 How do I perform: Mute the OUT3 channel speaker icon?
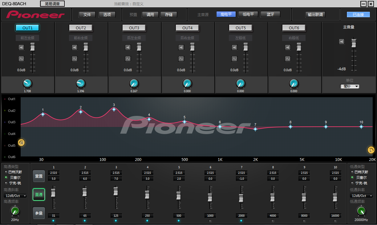click(128, 47)
